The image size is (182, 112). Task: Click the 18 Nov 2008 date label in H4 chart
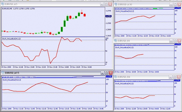(x=119, y=109)
